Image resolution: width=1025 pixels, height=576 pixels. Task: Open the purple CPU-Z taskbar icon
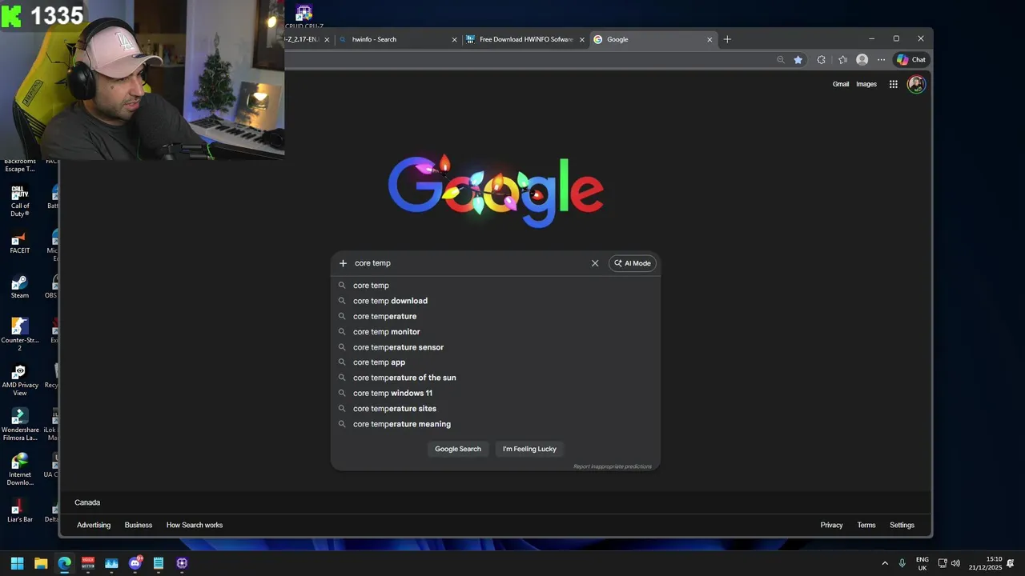(x=182, y=563)
